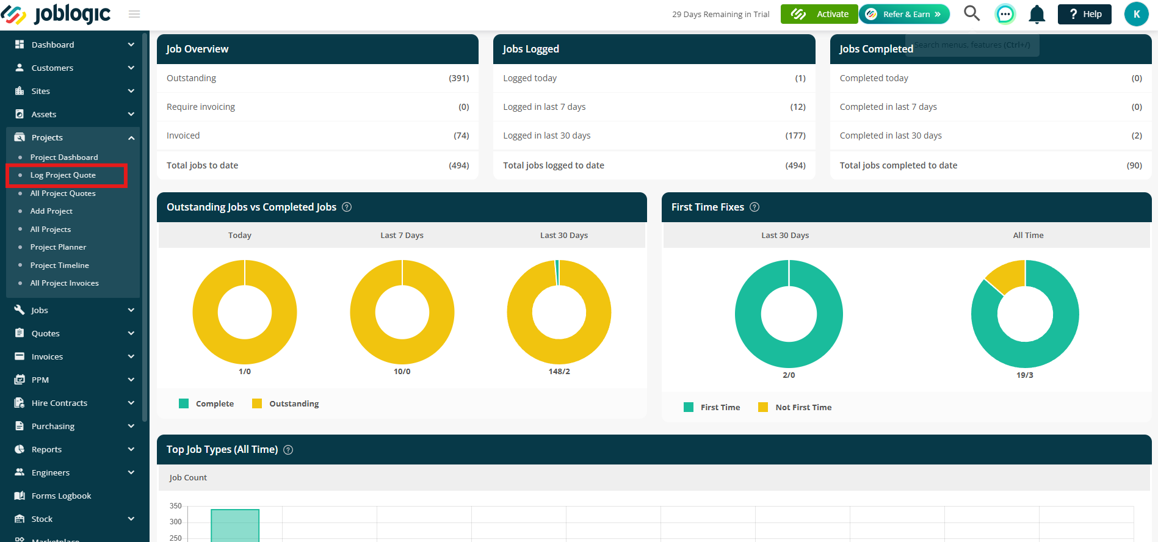This screenshot has height=542, width=1158.
Task: Toggle the Outstanding legend series
Action: pyautogui.click(x=286, y=403)
